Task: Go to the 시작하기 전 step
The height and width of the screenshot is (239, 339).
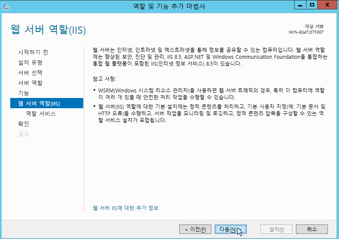Action: [x=33, y=52]
